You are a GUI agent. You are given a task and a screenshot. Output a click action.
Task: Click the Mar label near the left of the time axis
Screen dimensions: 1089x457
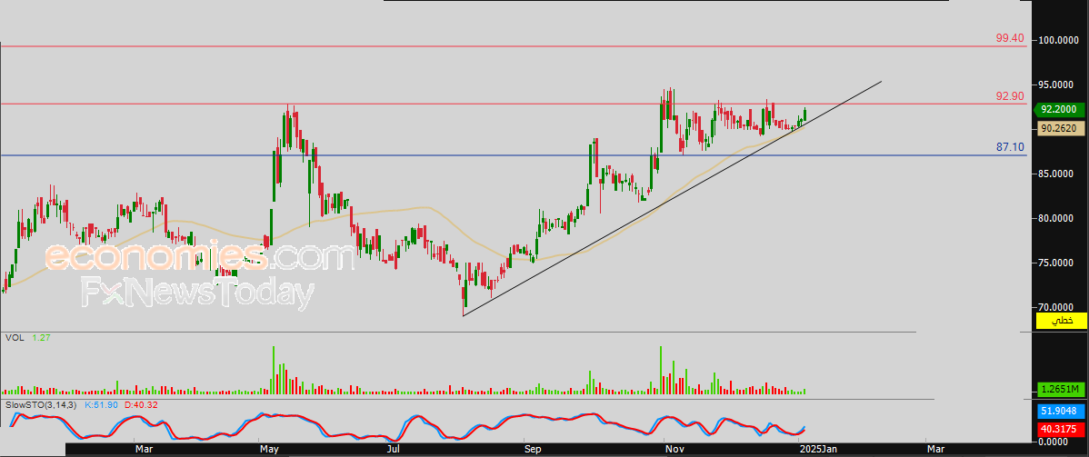tap(144, 450)
